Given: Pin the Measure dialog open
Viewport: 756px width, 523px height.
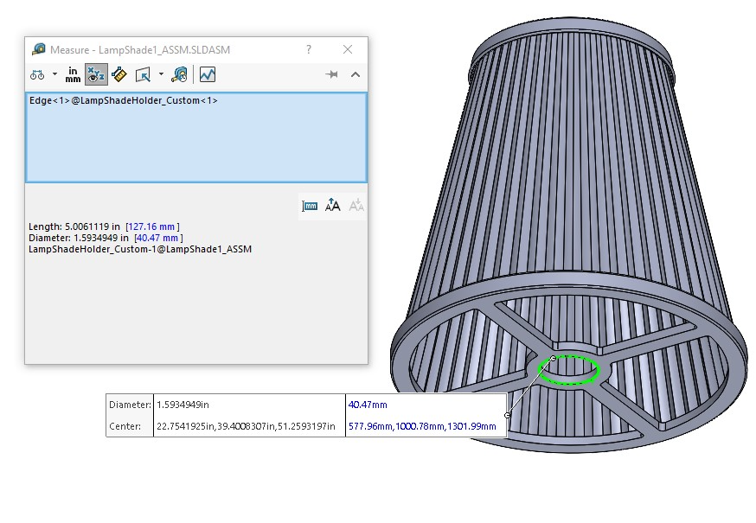Looking at the screenshot, I should [x=331, y=74].
